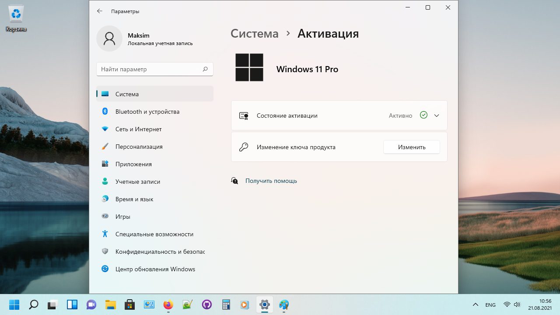Open the Start menu on taskbar

coord(14,304)
